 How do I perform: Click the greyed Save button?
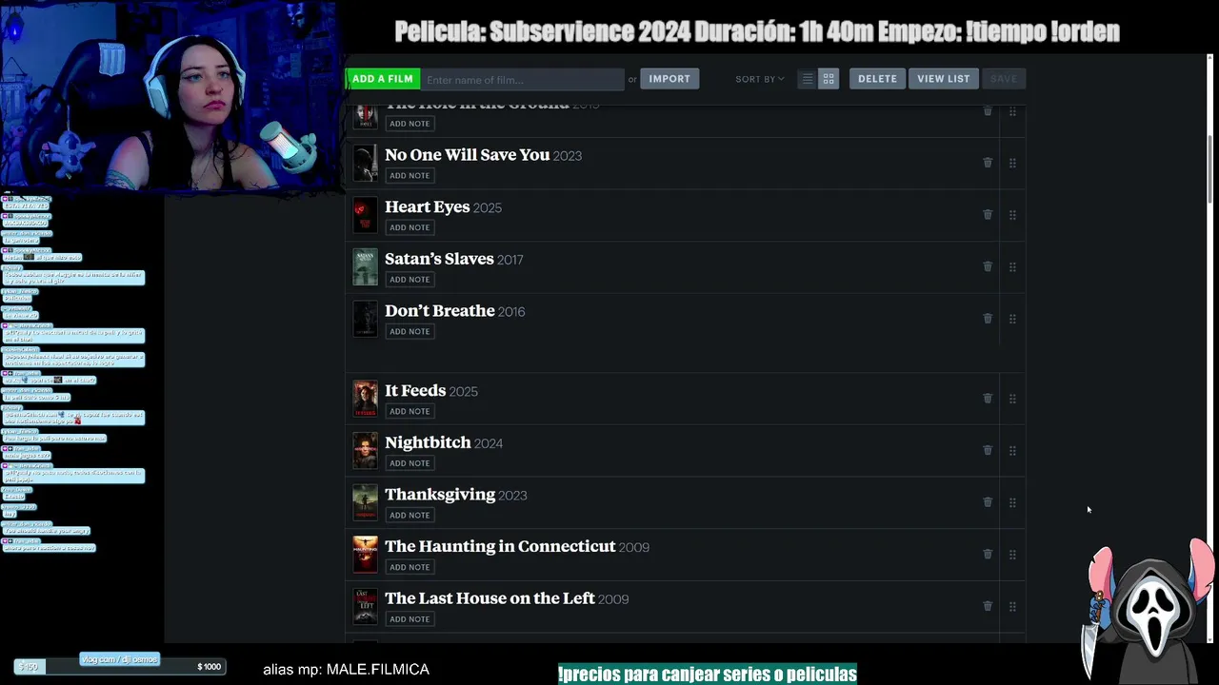click(1004, 79)
